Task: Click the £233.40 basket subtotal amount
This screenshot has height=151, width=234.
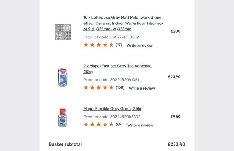Action: point(176,144)
